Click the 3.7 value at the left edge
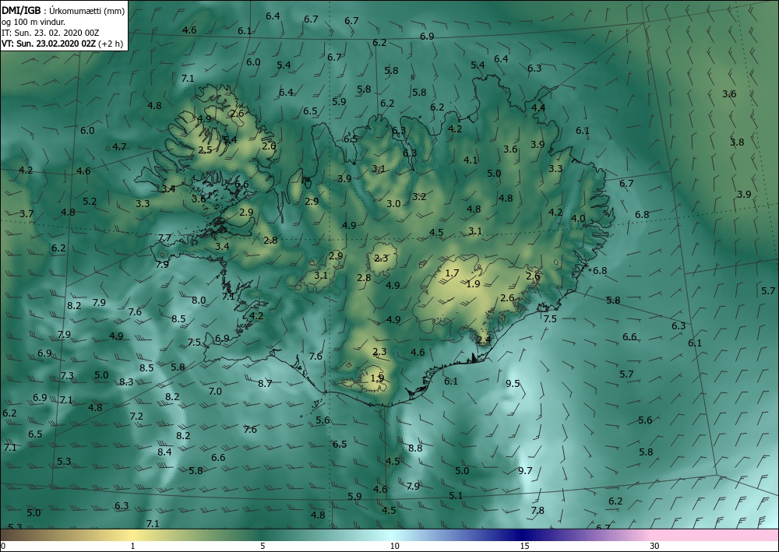The height and width of the screenshot is (552, 779). (x=26, y=213)
